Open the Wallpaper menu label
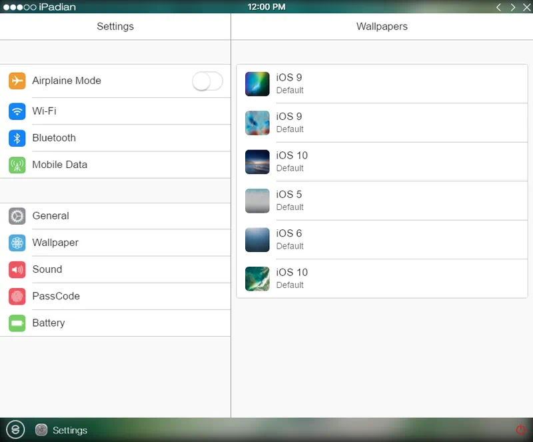The image size is (533, 442). click(x=55, y=243)
